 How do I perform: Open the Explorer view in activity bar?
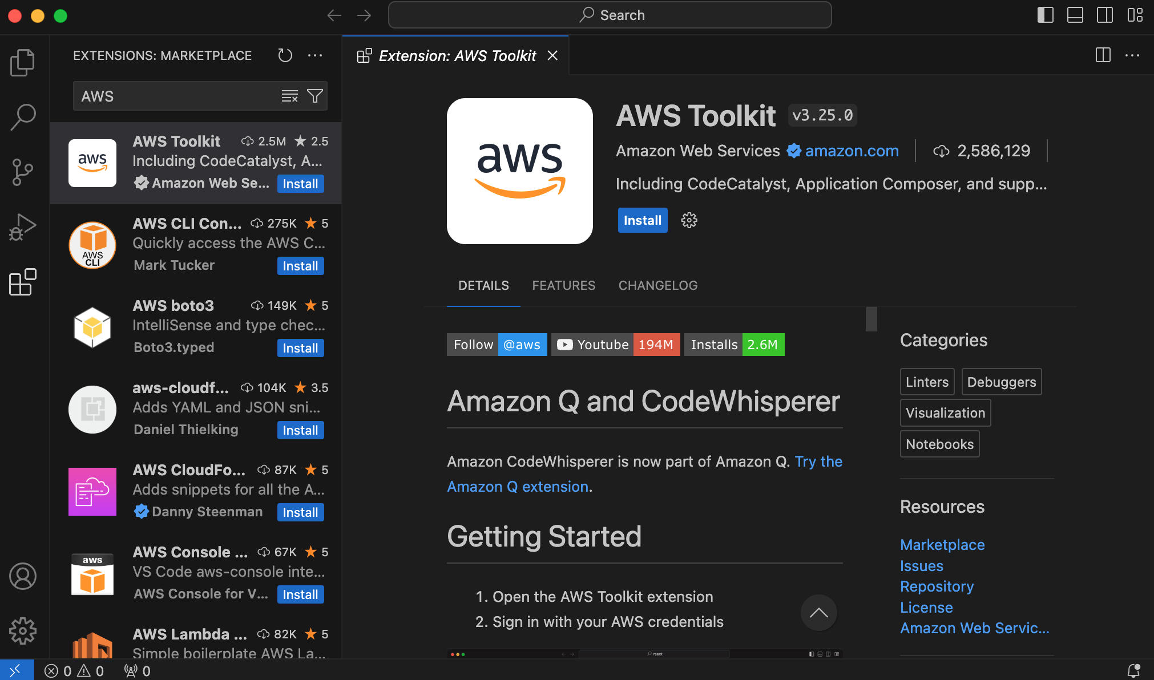(23, 62)
